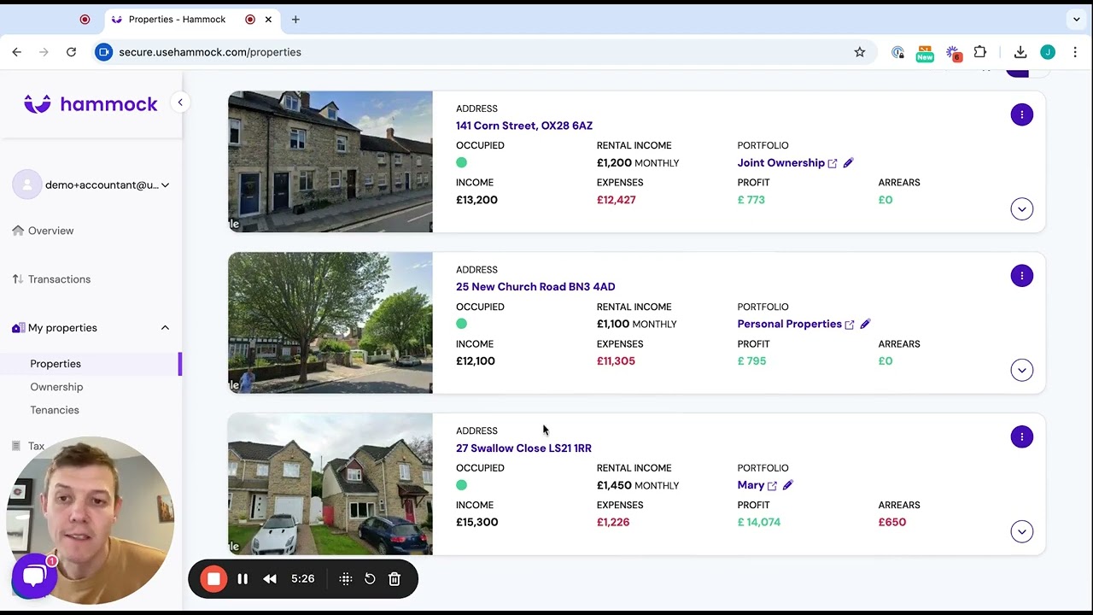Pause the screen recording
The height and width of the screenshot is (615, 1093).
click(x=243, y=579)
